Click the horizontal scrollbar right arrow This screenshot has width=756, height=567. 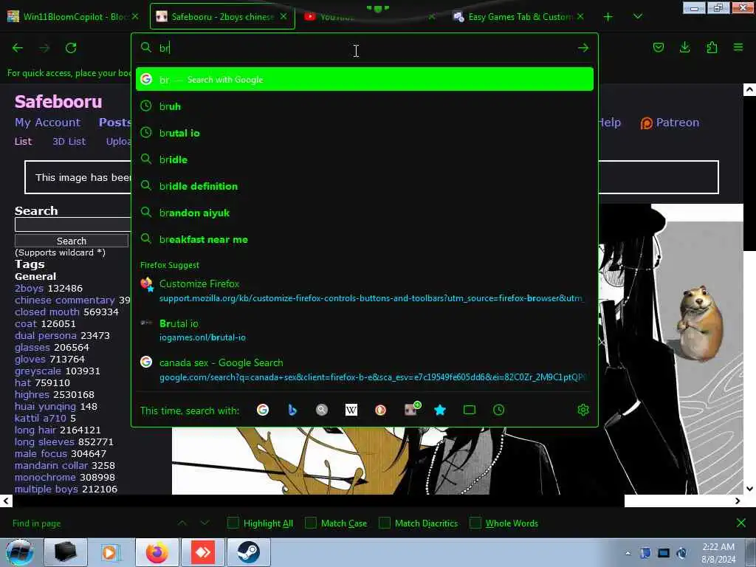pyautogui.click(x=738, y=501)
